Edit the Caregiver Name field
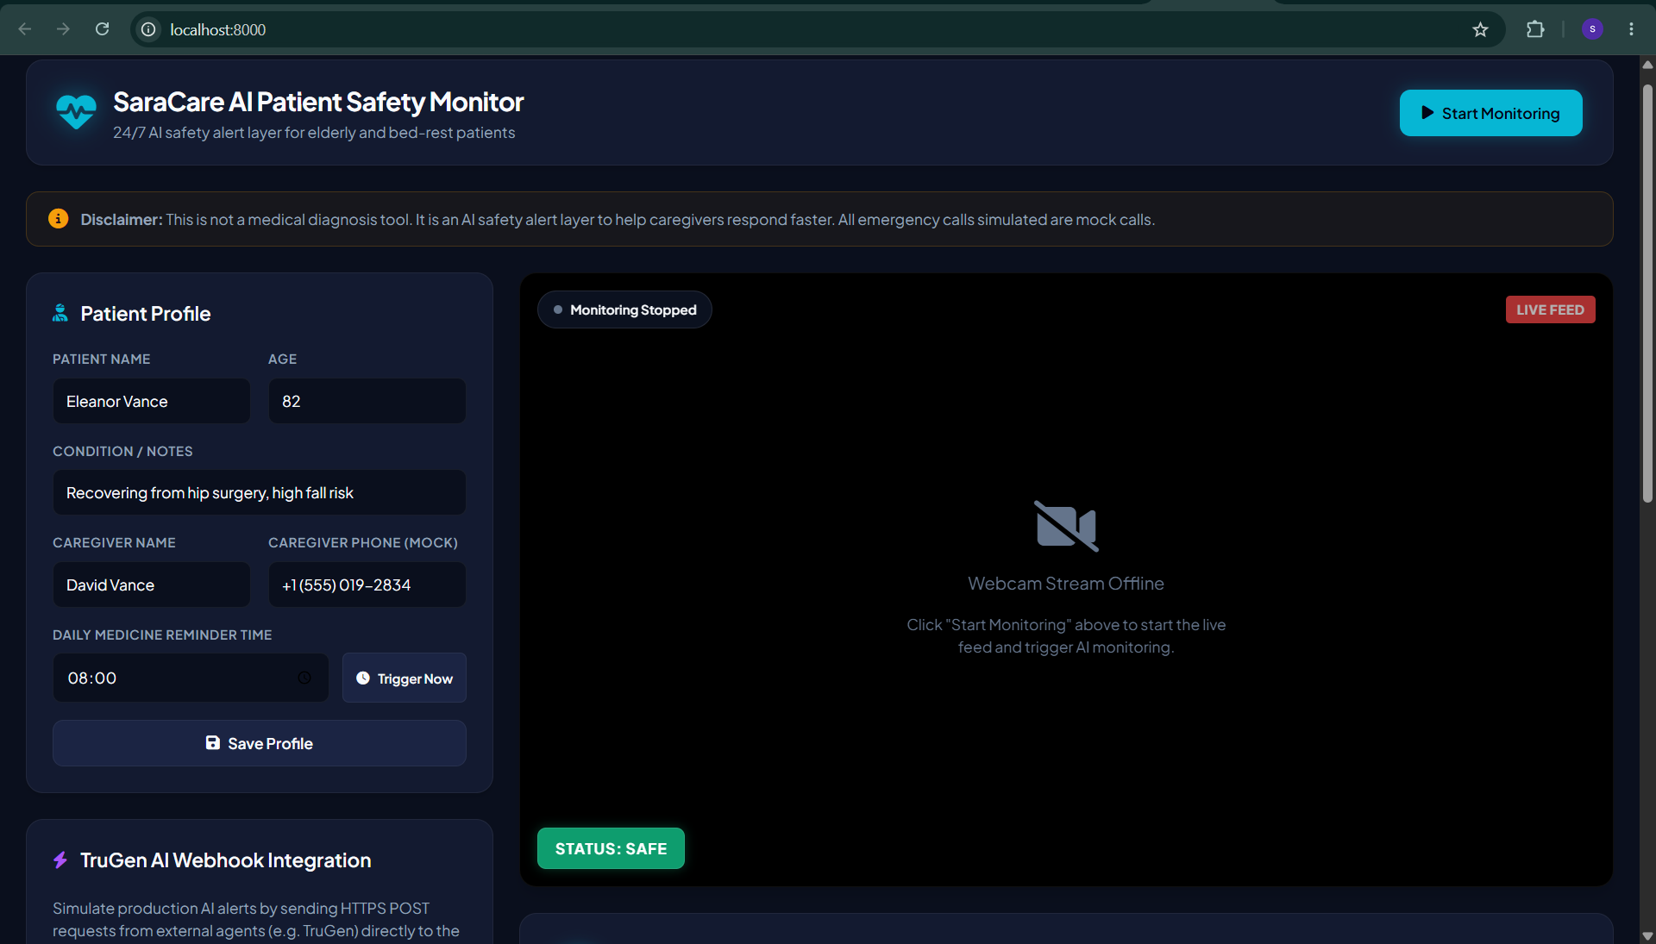This screenshot has height=944, width=1656. coord(152,585)
